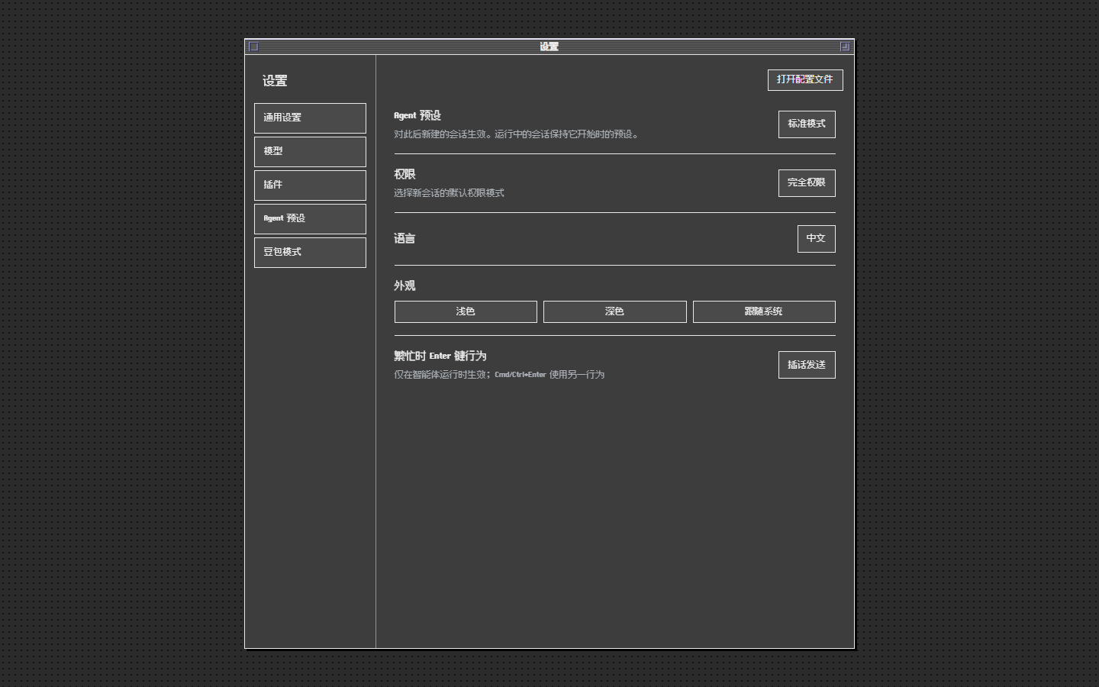Click the window menu icon in the title bar
This screenshot has height=687, width=1099.
254,47
